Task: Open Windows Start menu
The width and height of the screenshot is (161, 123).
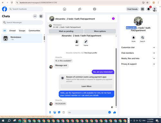Action: 3,121
